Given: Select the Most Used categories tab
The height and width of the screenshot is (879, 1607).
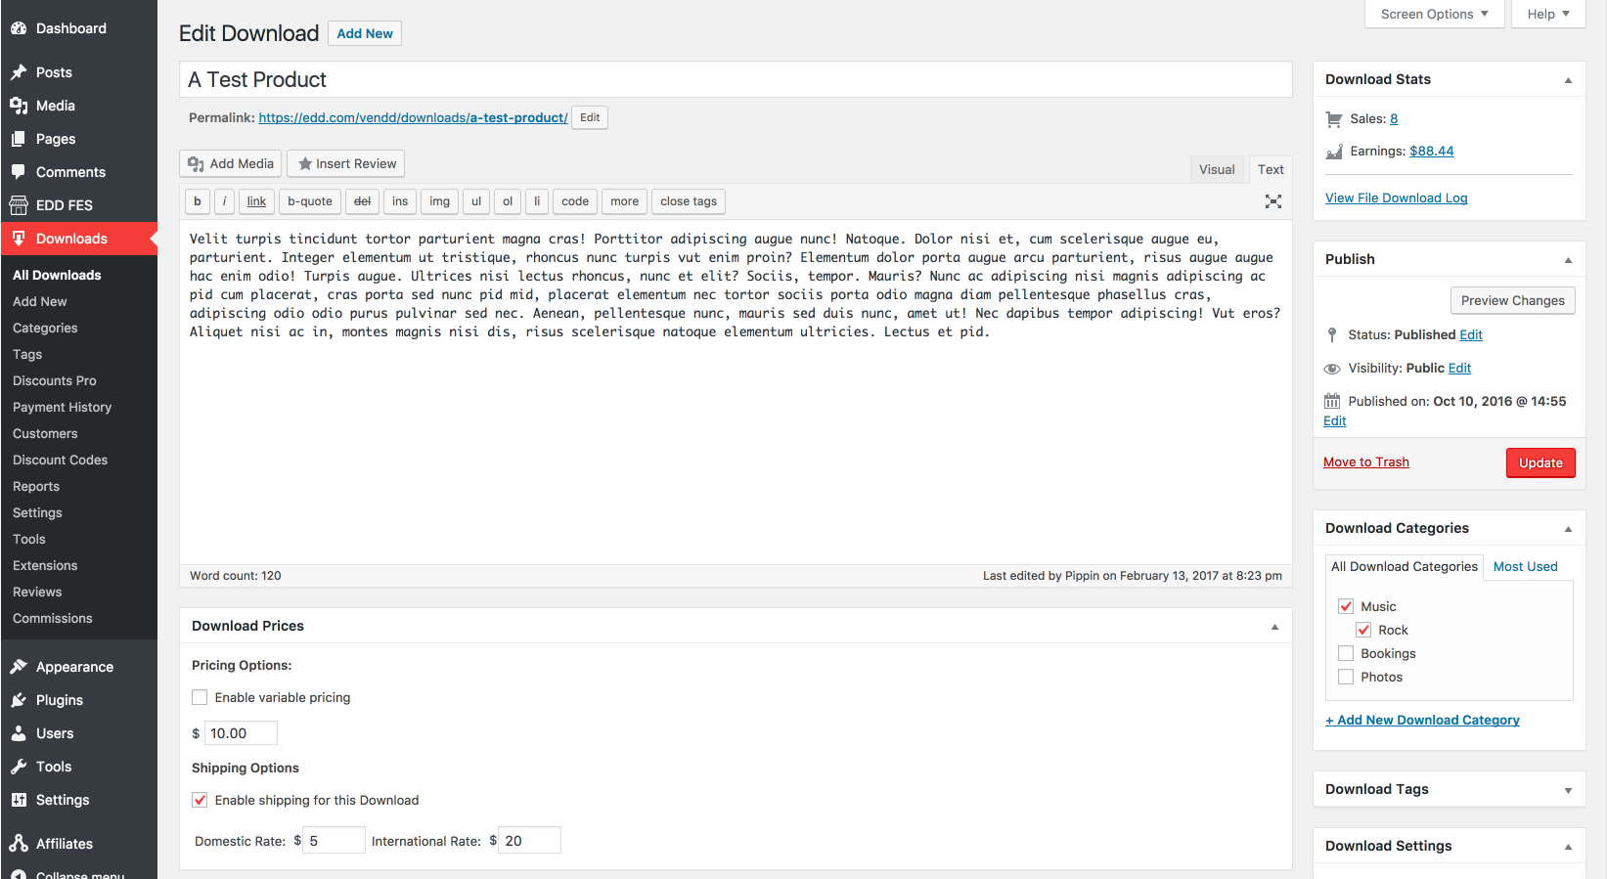Looking at the screenshot, I should click(x=1525, y=566).
